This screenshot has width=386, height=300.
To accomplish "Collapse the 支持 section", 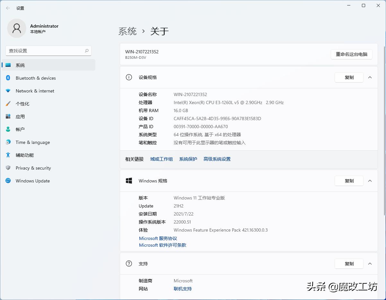I will click(370, 264).
